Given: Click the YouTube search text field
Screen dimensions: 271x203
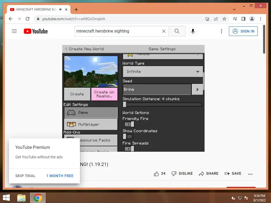Looking at the screenshot, I should pyautogui.click(x=118, y=31).
